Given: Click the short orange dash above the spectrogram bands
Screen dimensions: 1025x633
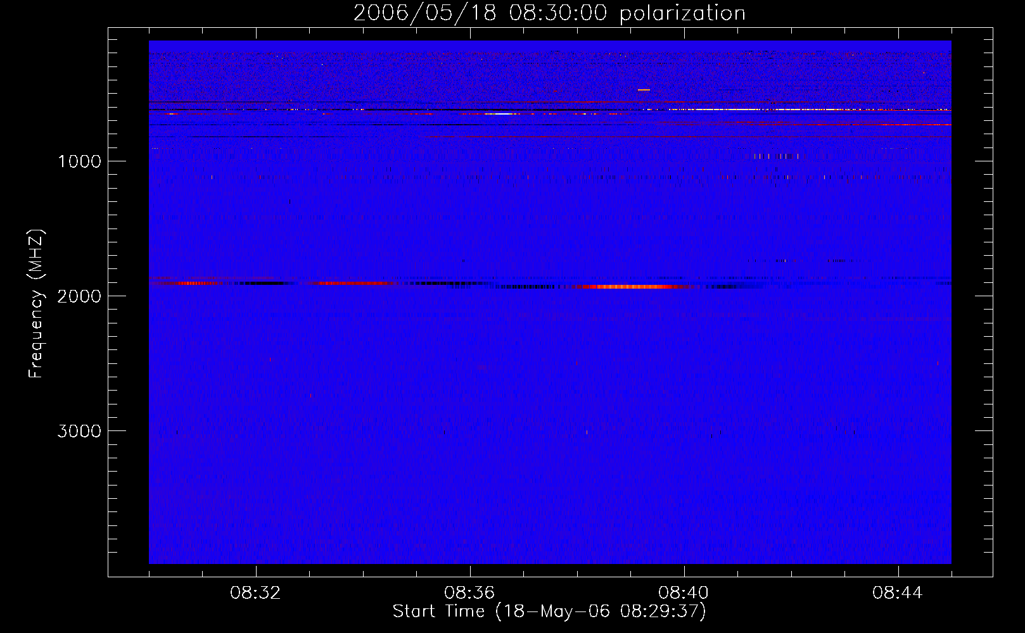Looking at the screenshot, I should 644,90.
